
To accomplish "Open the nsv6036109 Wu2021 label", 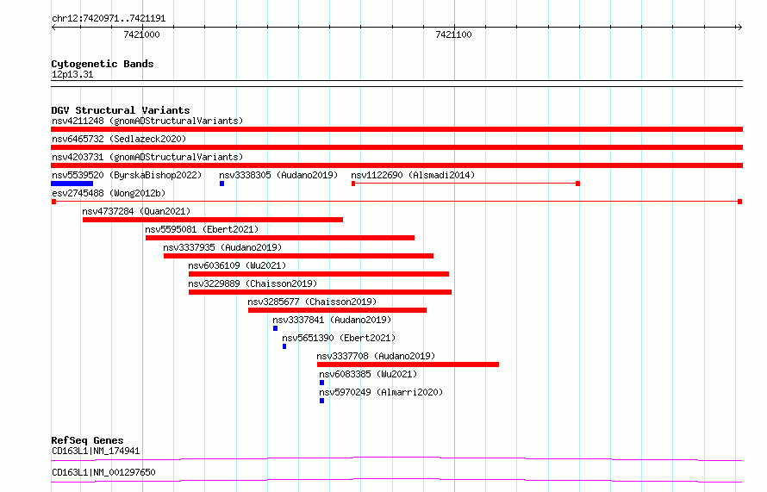I will (237, 265).
